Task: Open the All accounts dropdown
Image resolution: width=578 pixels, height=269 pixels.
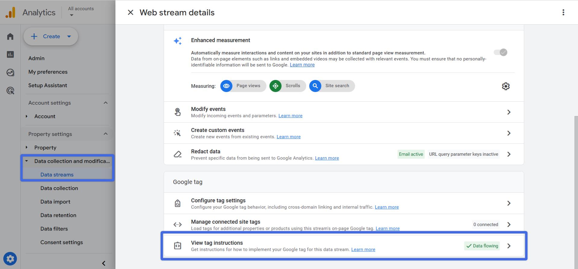Action: pos(81,12)
